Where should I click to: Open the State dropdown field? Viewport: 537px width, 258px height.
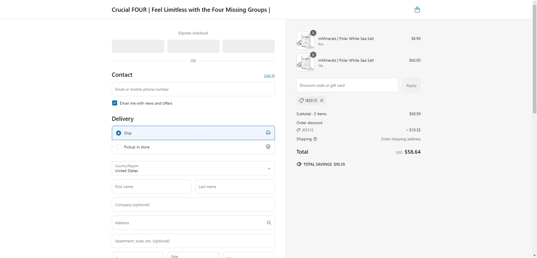pos(193,255)
